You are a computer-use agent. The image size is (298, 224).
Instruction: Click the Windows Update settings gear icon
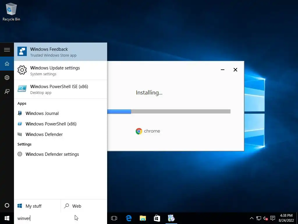[22, 70]
